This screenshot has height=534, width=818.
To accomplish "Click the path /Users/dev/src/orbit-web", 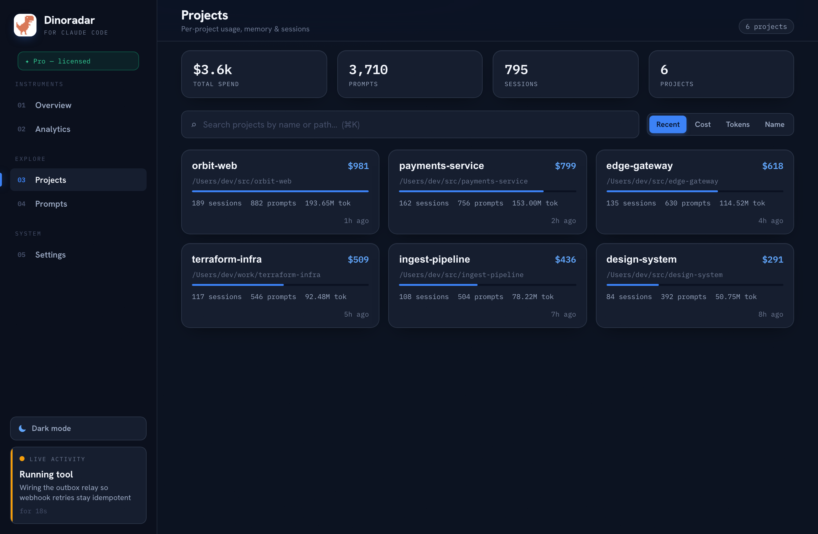I will point(242,181).
